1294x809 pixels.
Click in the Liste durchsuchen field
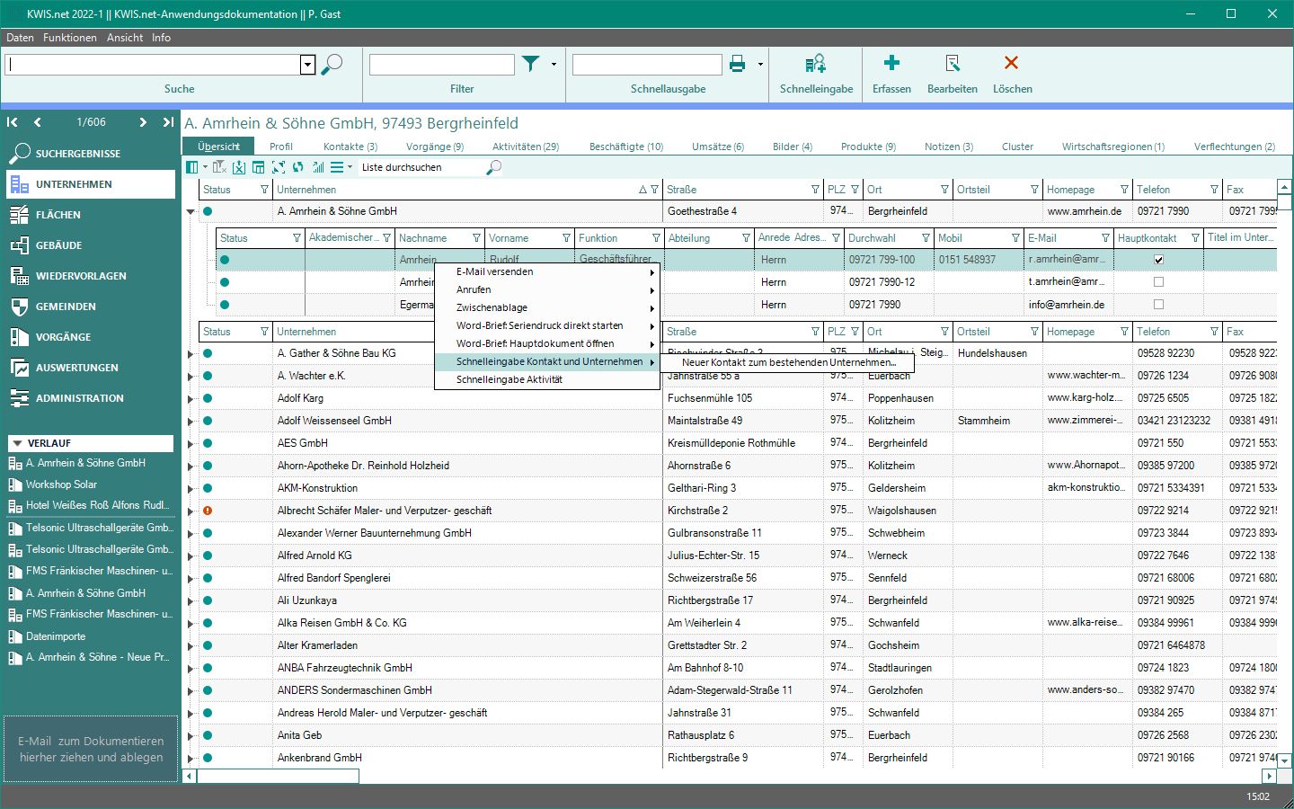pos(421,167)
